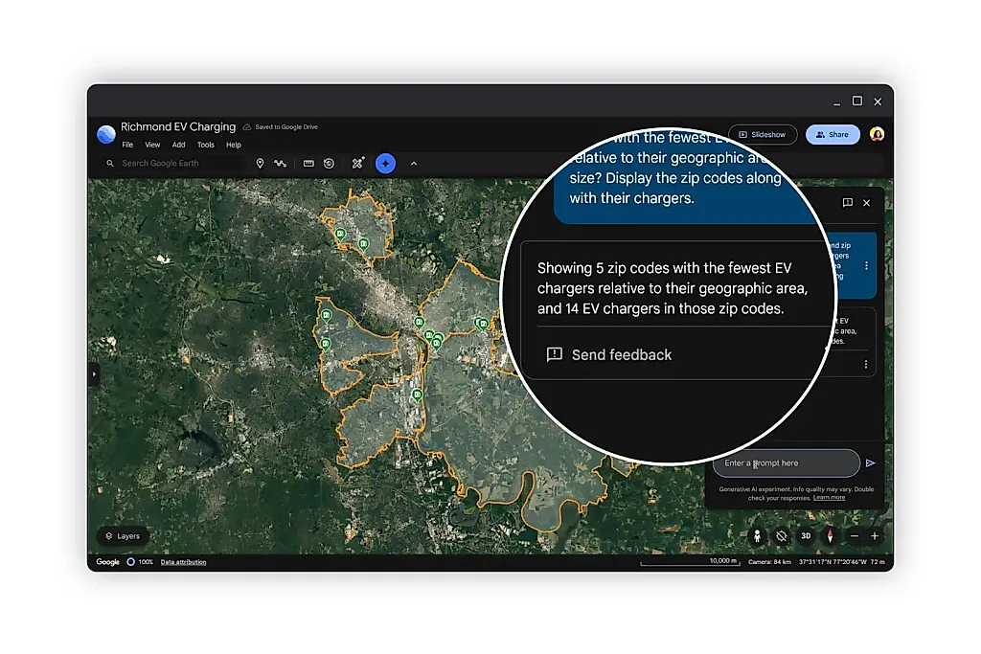The image size is (981, 654).
Task: Click the chat panel feedback icon
Action: pos(848,203)
